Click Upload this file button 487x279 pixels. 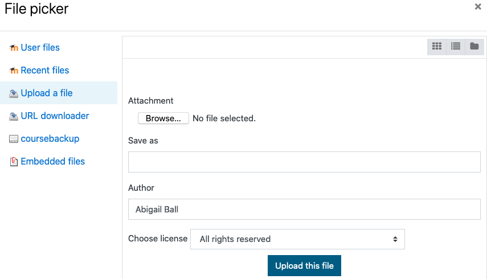pos(304,266)
